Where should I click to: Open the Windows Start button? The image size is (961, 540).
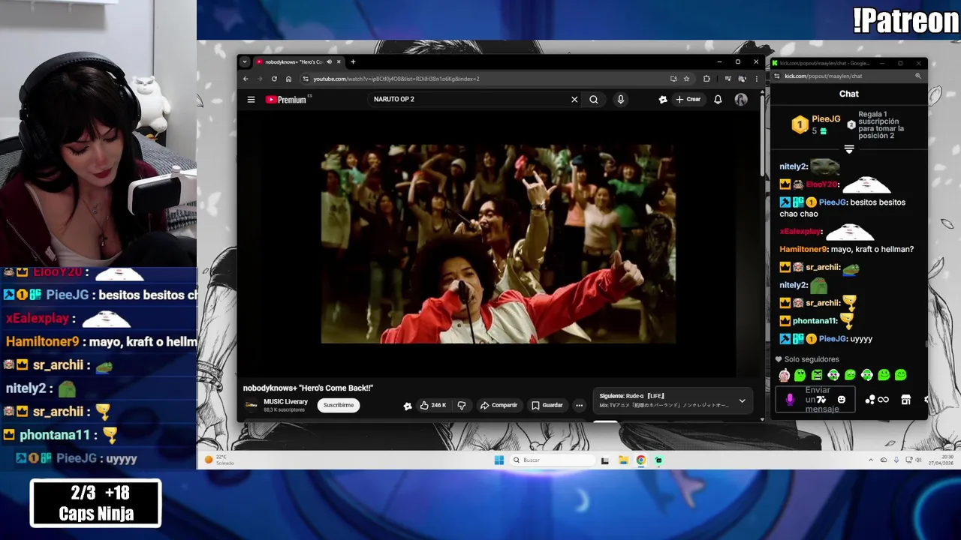click(499, 460)
